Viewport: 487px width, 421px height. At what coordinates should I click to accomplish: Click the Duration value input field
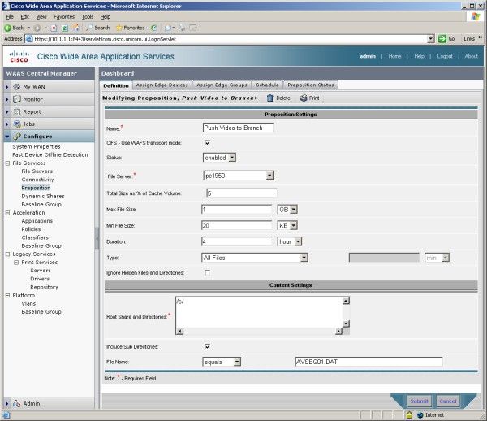pyautogui.click(x=237, y=241)
